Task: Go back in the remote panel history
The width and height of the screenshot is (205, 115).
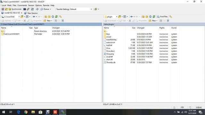Action: pos(131,17)
